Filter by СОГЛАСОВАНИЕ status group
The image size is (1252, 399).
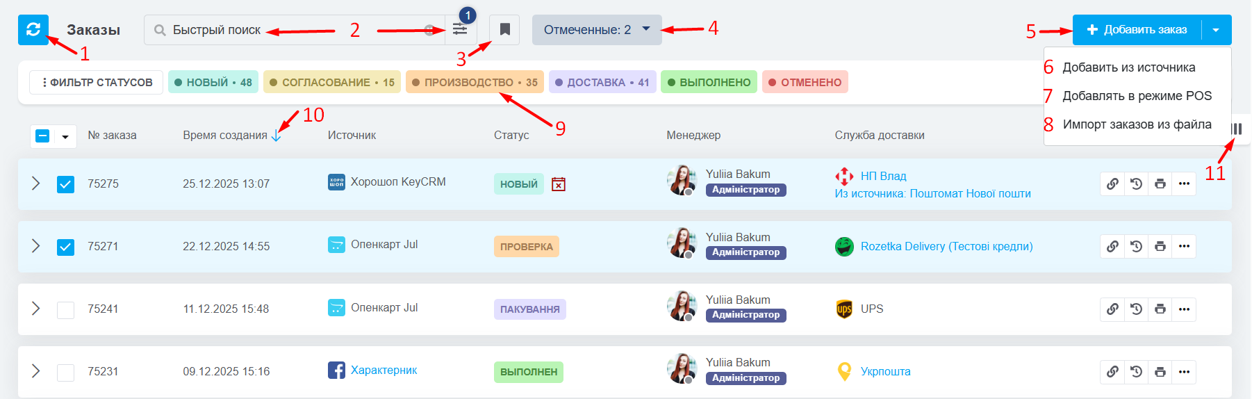[x=331, y=82]
